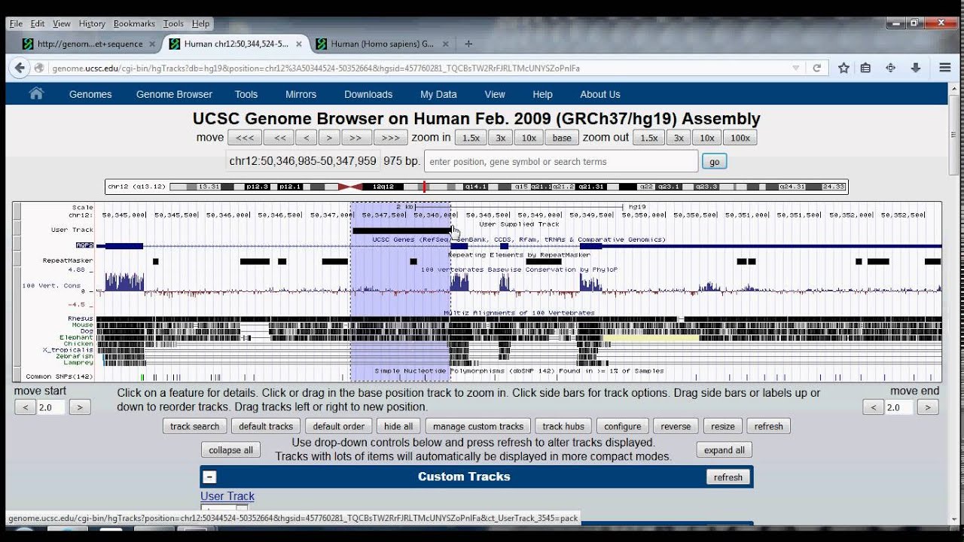The image size is (964, 542).
Task: Open the User Track link
Action: click(227, 496)
